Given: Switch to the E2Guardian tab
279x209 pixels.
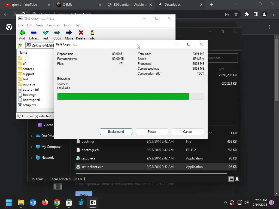Looking at the screenshot, I should (129, 5).
